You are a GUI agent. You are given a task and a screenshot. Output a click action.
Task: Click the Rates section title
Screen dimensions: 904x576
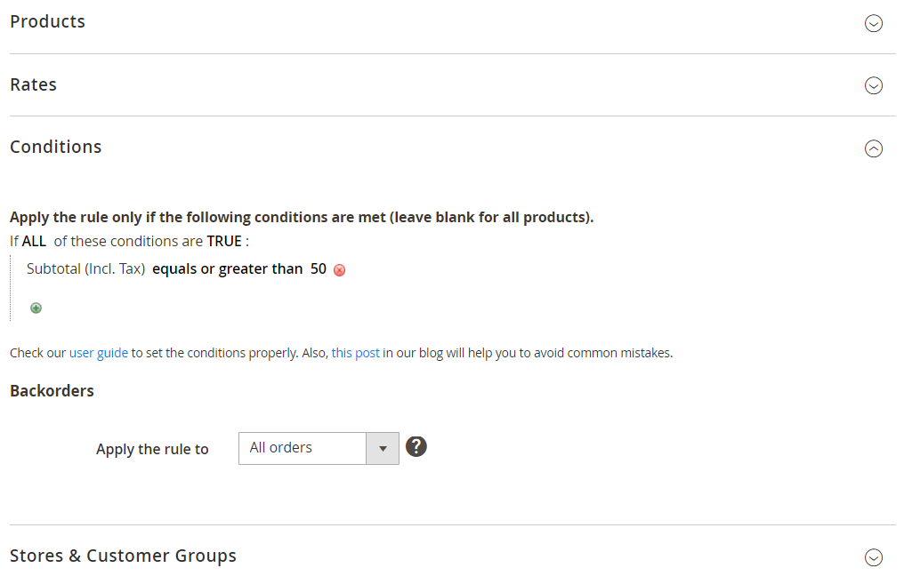[34, 84]
